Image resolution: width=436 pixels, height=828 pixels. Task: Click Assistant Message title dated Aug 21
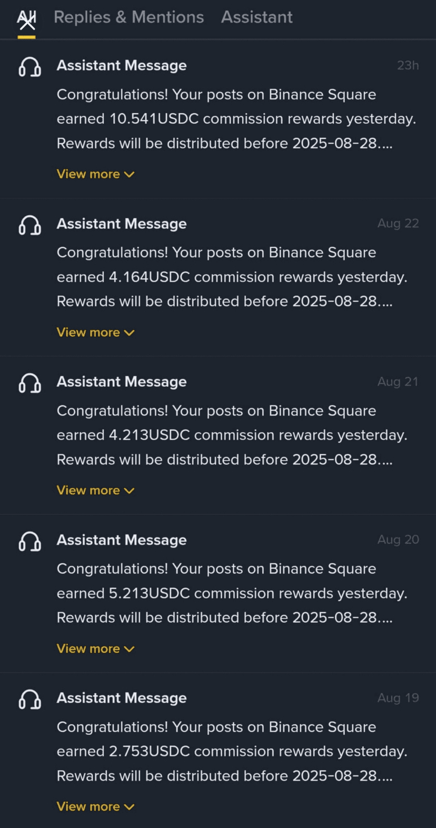click(x=122, y=382)
